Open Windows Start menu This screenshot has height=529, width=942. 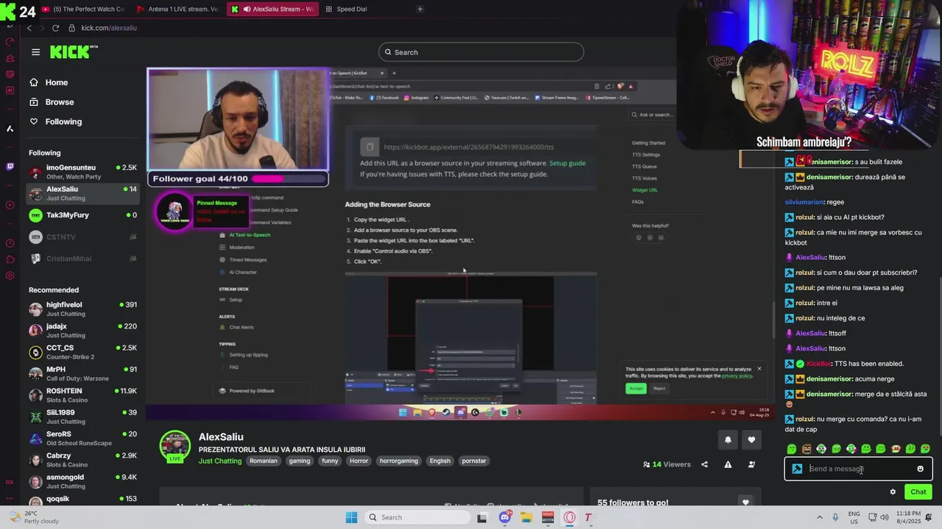[x=352, y=517]
